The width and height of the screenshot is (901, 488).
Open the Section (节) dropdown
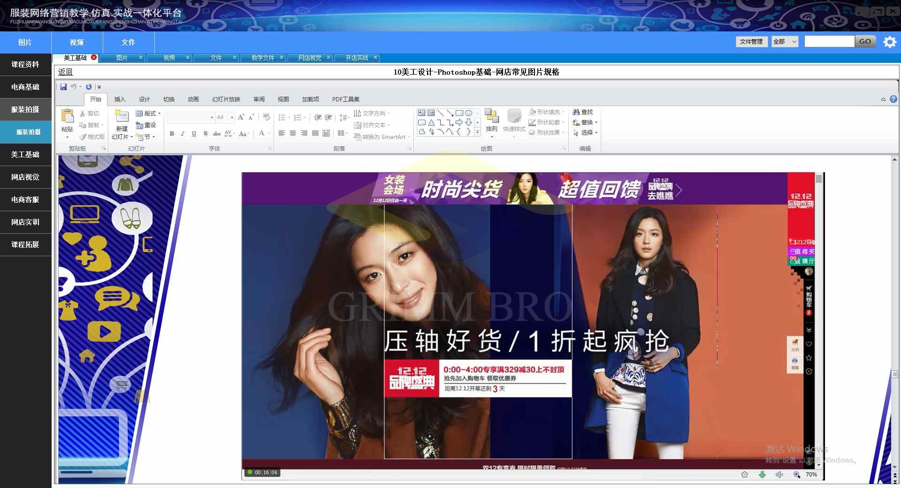[145, 137]
